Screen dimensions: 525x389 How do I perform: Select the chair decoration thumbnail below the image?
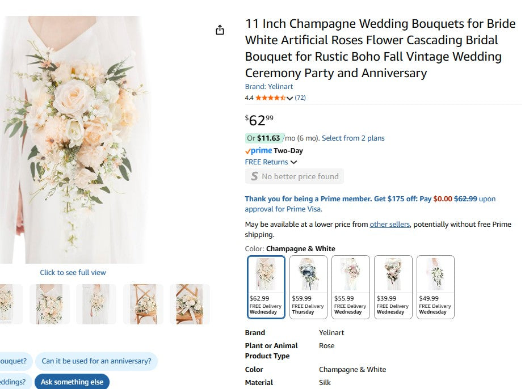(143, 304)
